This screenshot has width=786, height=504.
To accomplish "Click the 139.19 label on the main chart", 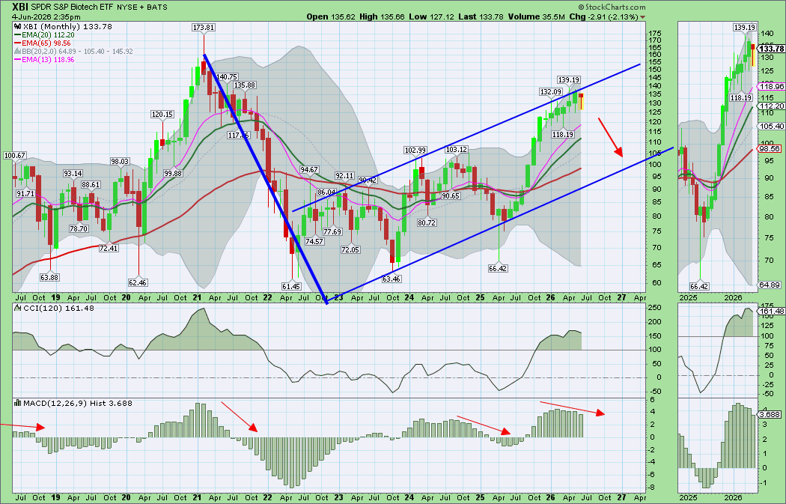I will (x=568, y=79).
